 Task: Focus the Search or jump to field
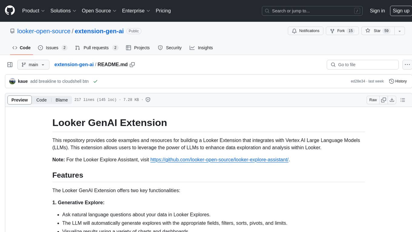pyautogui.click(x=313, y=11)
